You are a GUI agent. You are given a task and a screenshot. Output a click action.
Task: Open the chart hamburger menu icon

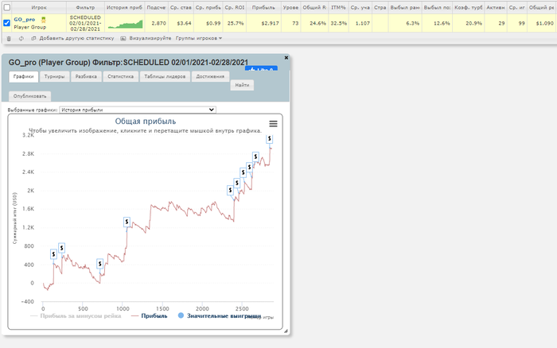(273, 123)
